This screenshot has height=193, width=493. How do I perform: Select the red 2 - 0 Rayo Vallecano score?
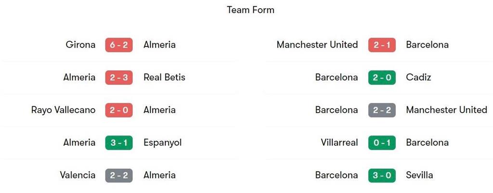coord(119,110)
